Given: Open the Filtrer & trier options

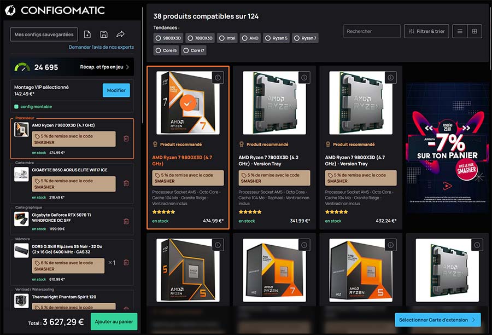Looking at the screenshot, I should (426, 32).
